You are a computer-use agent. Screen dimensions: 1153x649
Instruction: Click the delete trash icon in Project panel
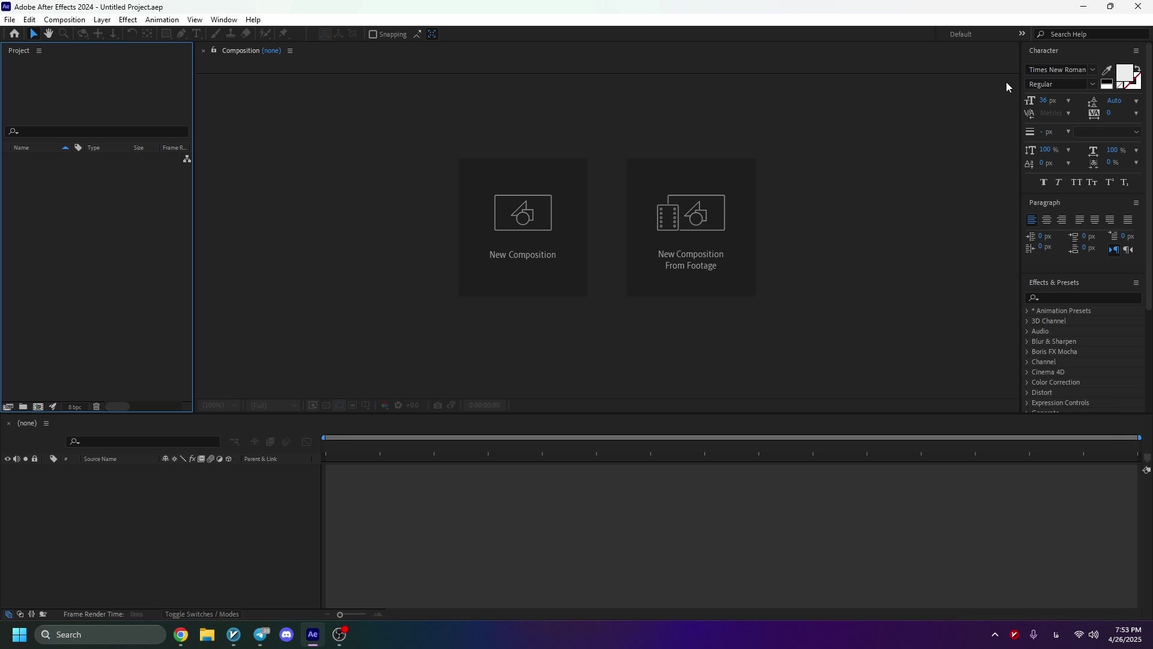pos(96,407)
